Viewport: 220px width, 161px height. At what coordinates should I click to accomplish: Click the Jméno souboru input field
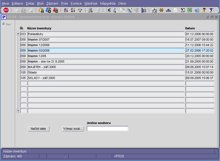(x=108, y=129)
